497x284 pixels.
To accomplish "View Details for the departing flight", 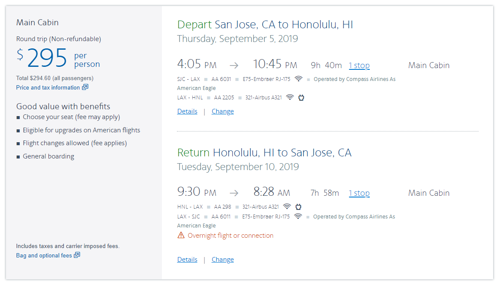I will click(187, 111).
